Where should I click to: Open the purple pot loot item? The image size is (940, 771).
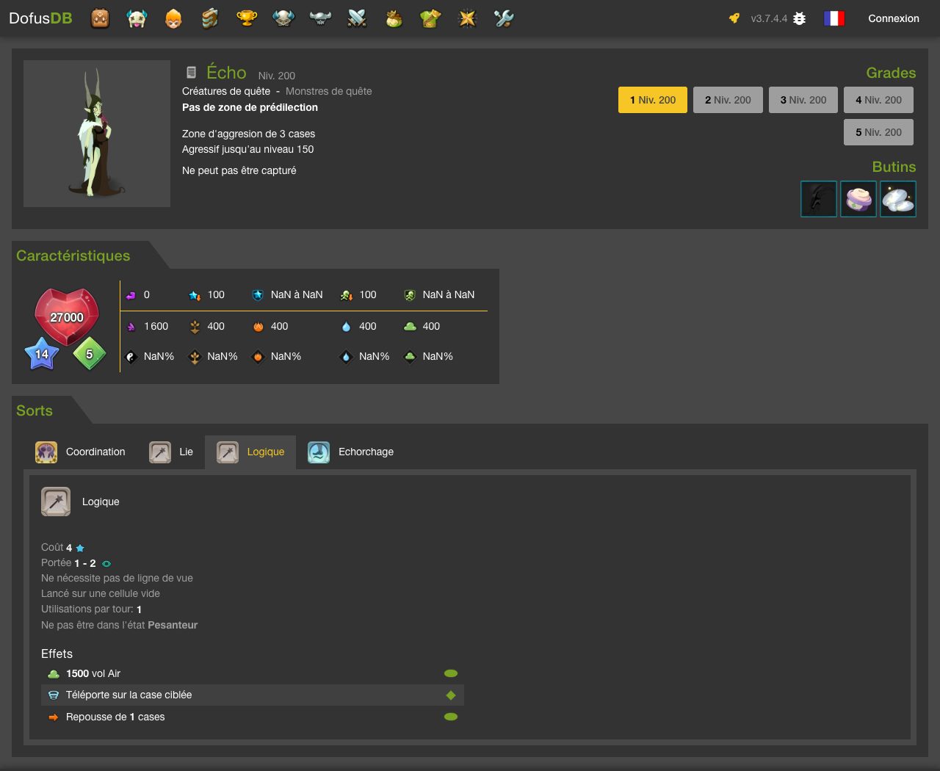click(858, 199)
